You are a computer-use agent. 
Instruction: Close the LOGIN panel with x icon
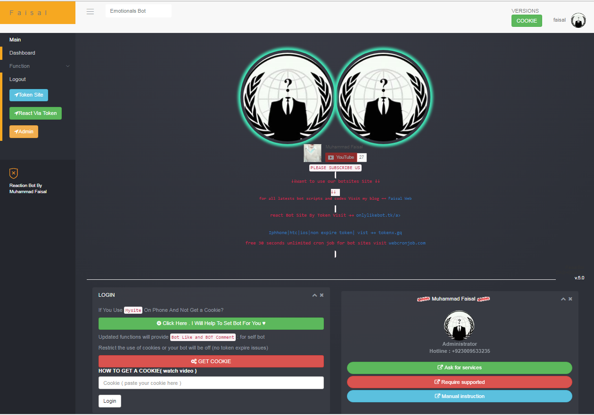coord(322,295)
